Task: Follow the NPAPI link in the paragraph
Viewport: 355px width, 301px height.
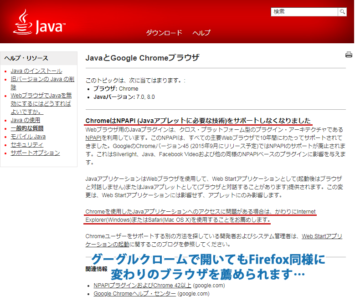Action: pyautogui.click(x=93, y=138)
